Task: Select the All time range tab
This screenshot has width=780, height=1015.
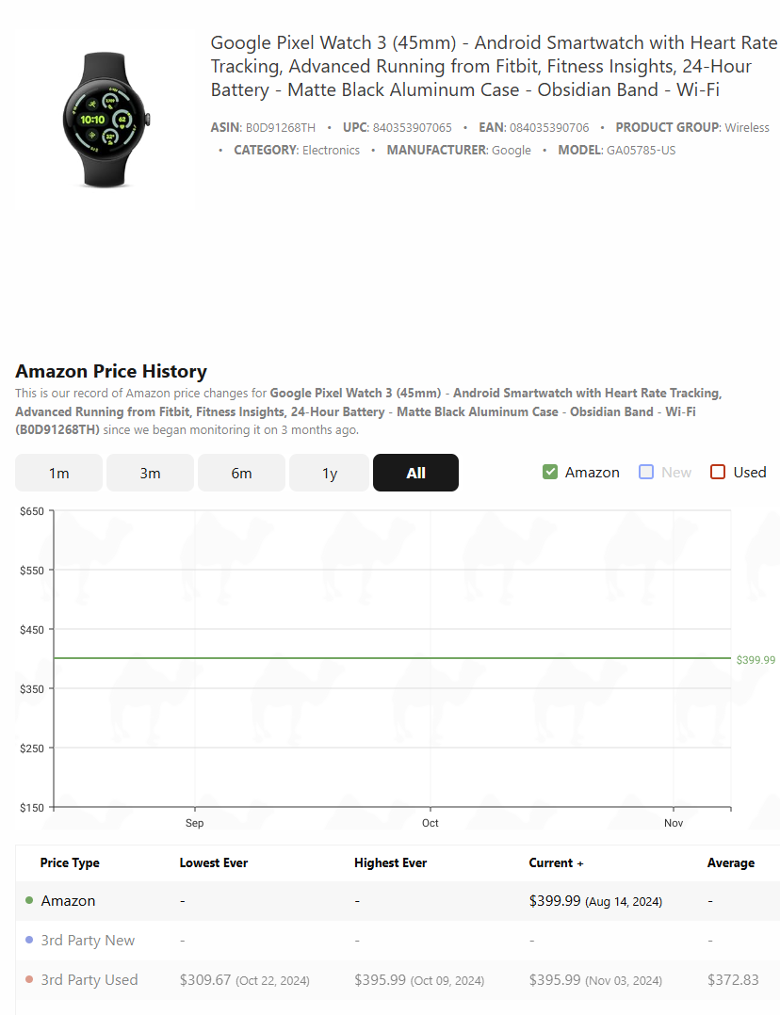Action: (416, 474)
